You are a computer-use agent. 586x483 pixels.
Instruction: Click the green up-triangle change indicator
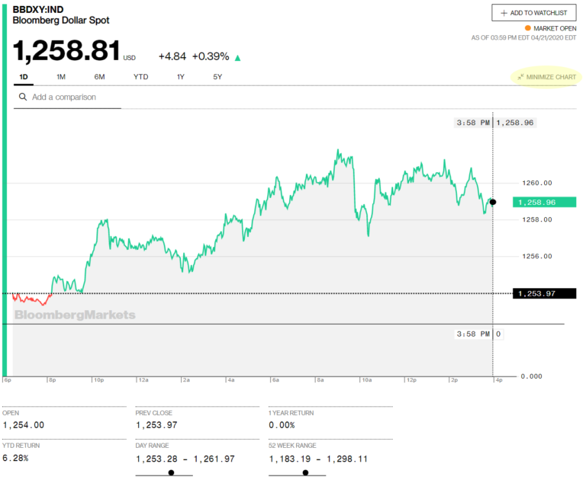(x=238, y=57)
